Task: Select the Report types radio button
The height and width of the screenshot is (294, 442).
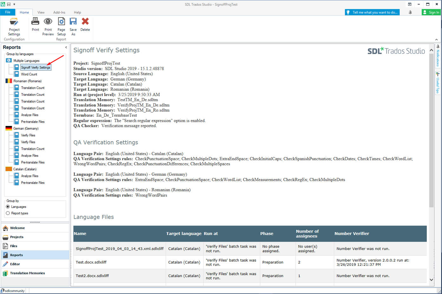Action: pos(8,213)
